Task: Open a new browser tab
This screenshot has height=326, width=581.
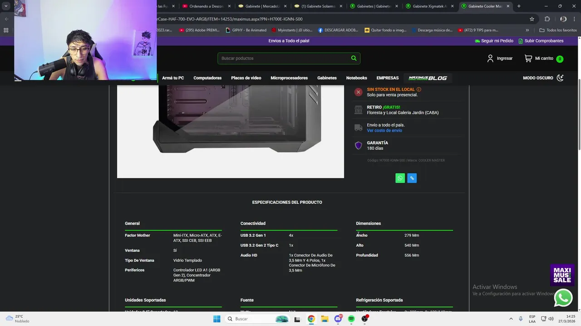Action: tap(519, 6)
